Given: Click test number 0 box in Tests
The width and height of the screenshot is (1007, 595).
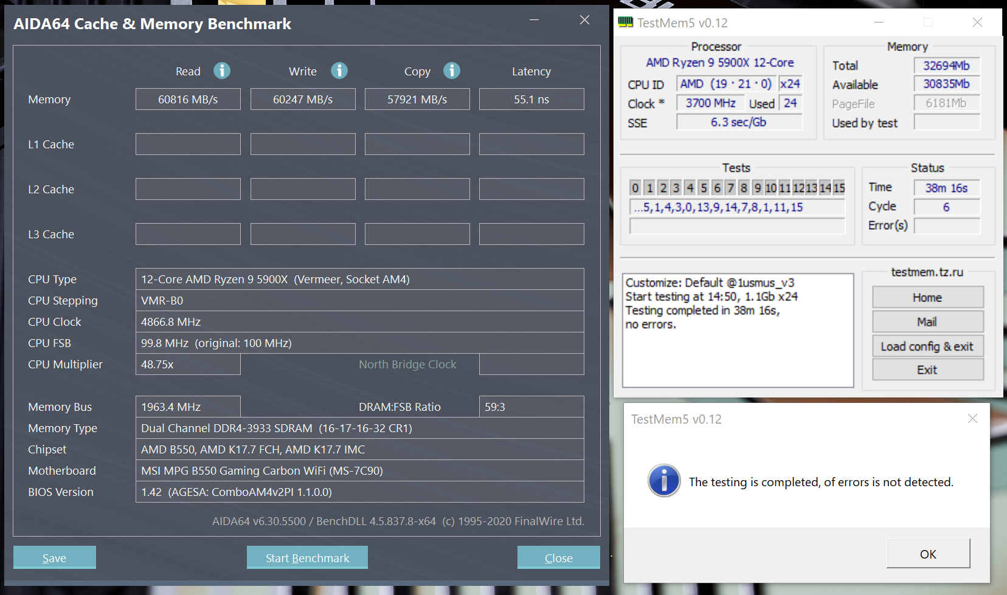Looking at the screenshot, I should (635, 188).
